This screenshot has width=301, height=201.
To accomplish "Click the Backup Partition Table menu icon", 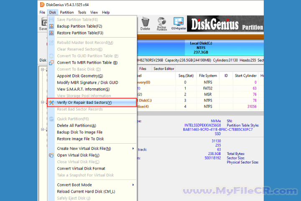I will (x=51, y=26).
